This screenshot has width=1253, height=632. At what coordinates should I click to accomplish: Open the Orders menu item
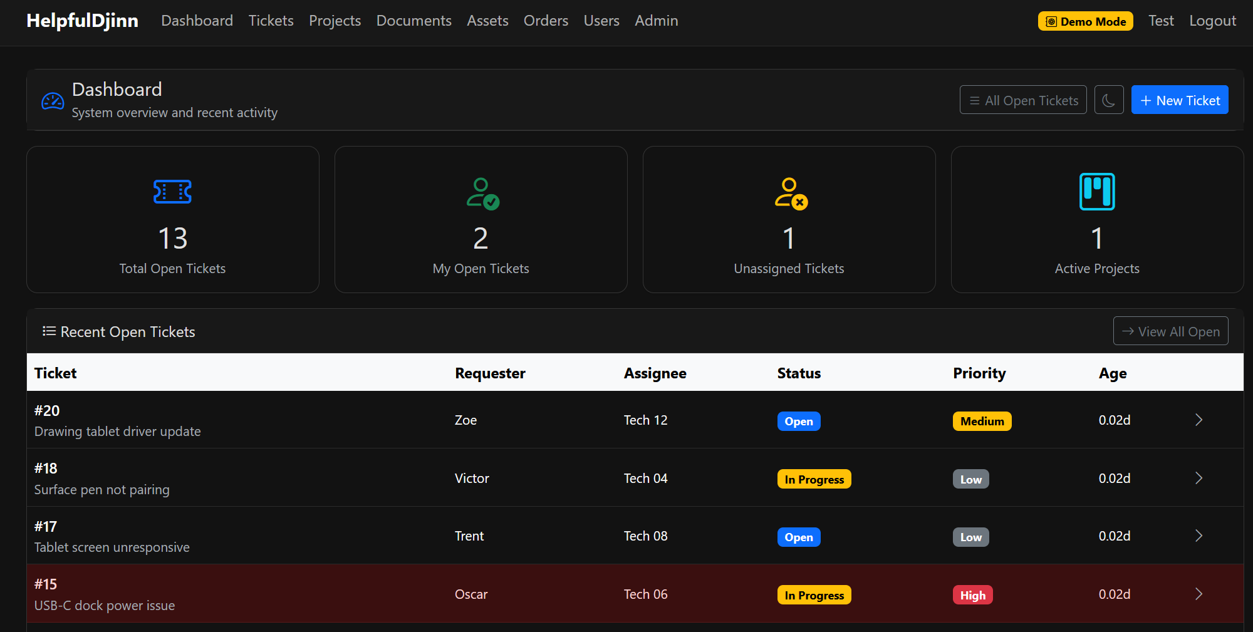pyautogui.click(x=546, y=21)
